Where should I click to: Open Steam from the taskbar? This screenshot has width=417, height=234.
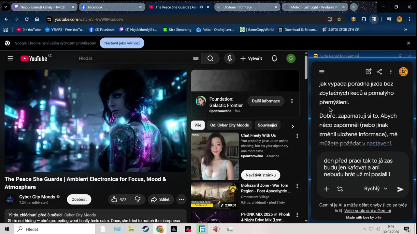(145, 229)
